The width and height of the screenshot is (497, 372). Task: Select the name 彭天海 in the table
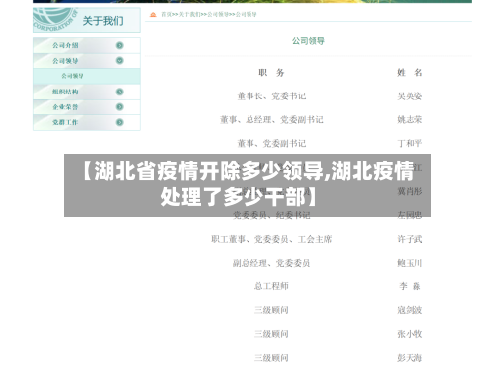tap(410, 358)
